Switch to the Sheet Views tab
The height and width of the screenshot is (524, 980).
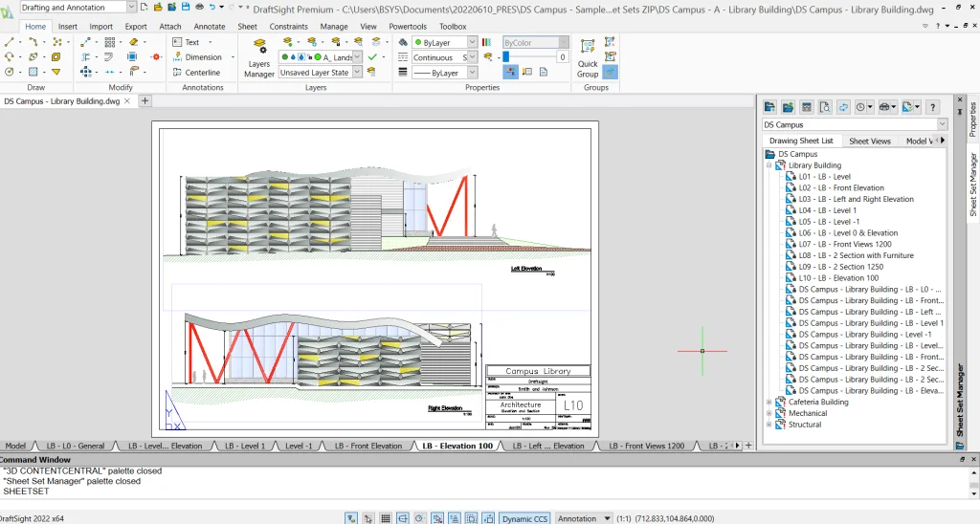pos(869,141)
